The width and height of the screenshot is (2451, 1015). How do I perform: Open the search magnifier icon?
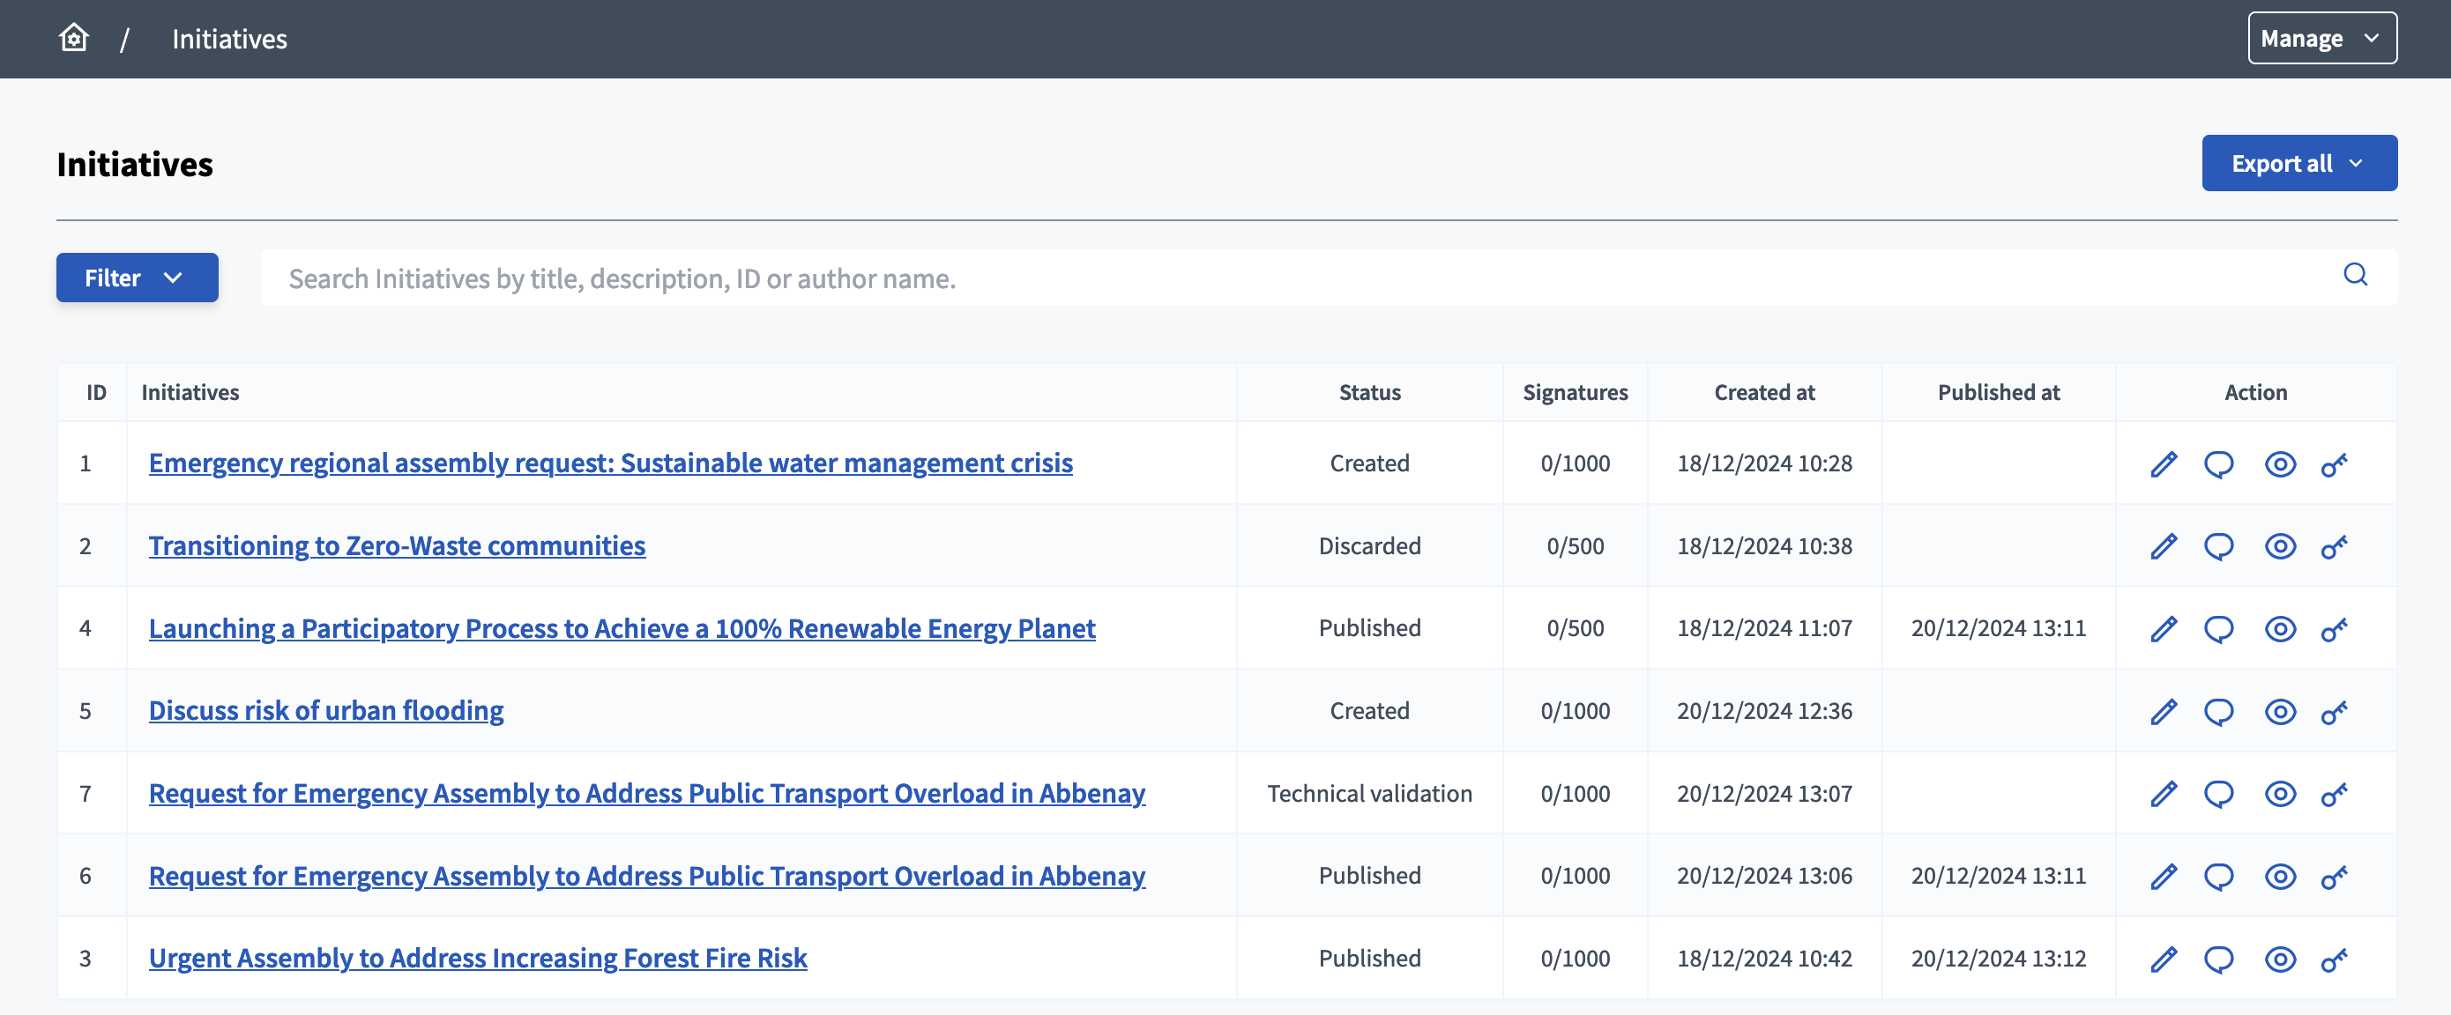pos(2357,275)
